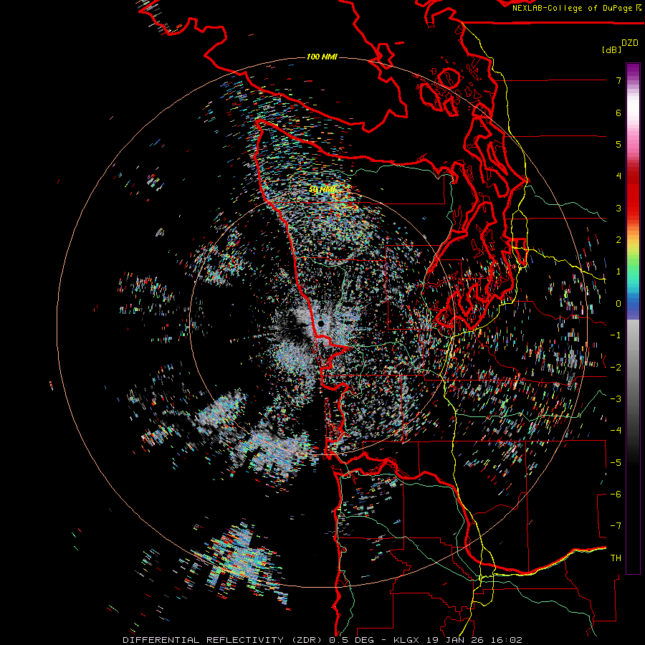Select the -7 dB scale tick label
Image resolution: width=645 pixels, height=645 pixels.
616,526
